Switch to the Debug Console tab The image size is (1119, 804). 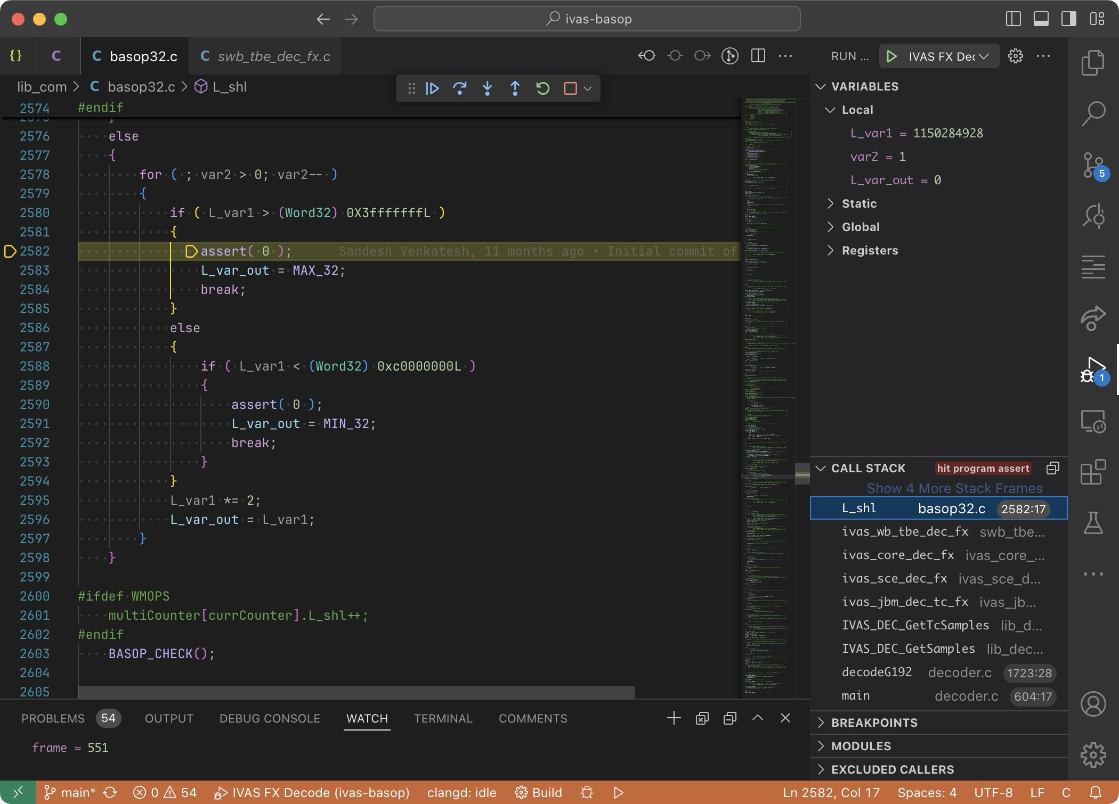point(270,718)
